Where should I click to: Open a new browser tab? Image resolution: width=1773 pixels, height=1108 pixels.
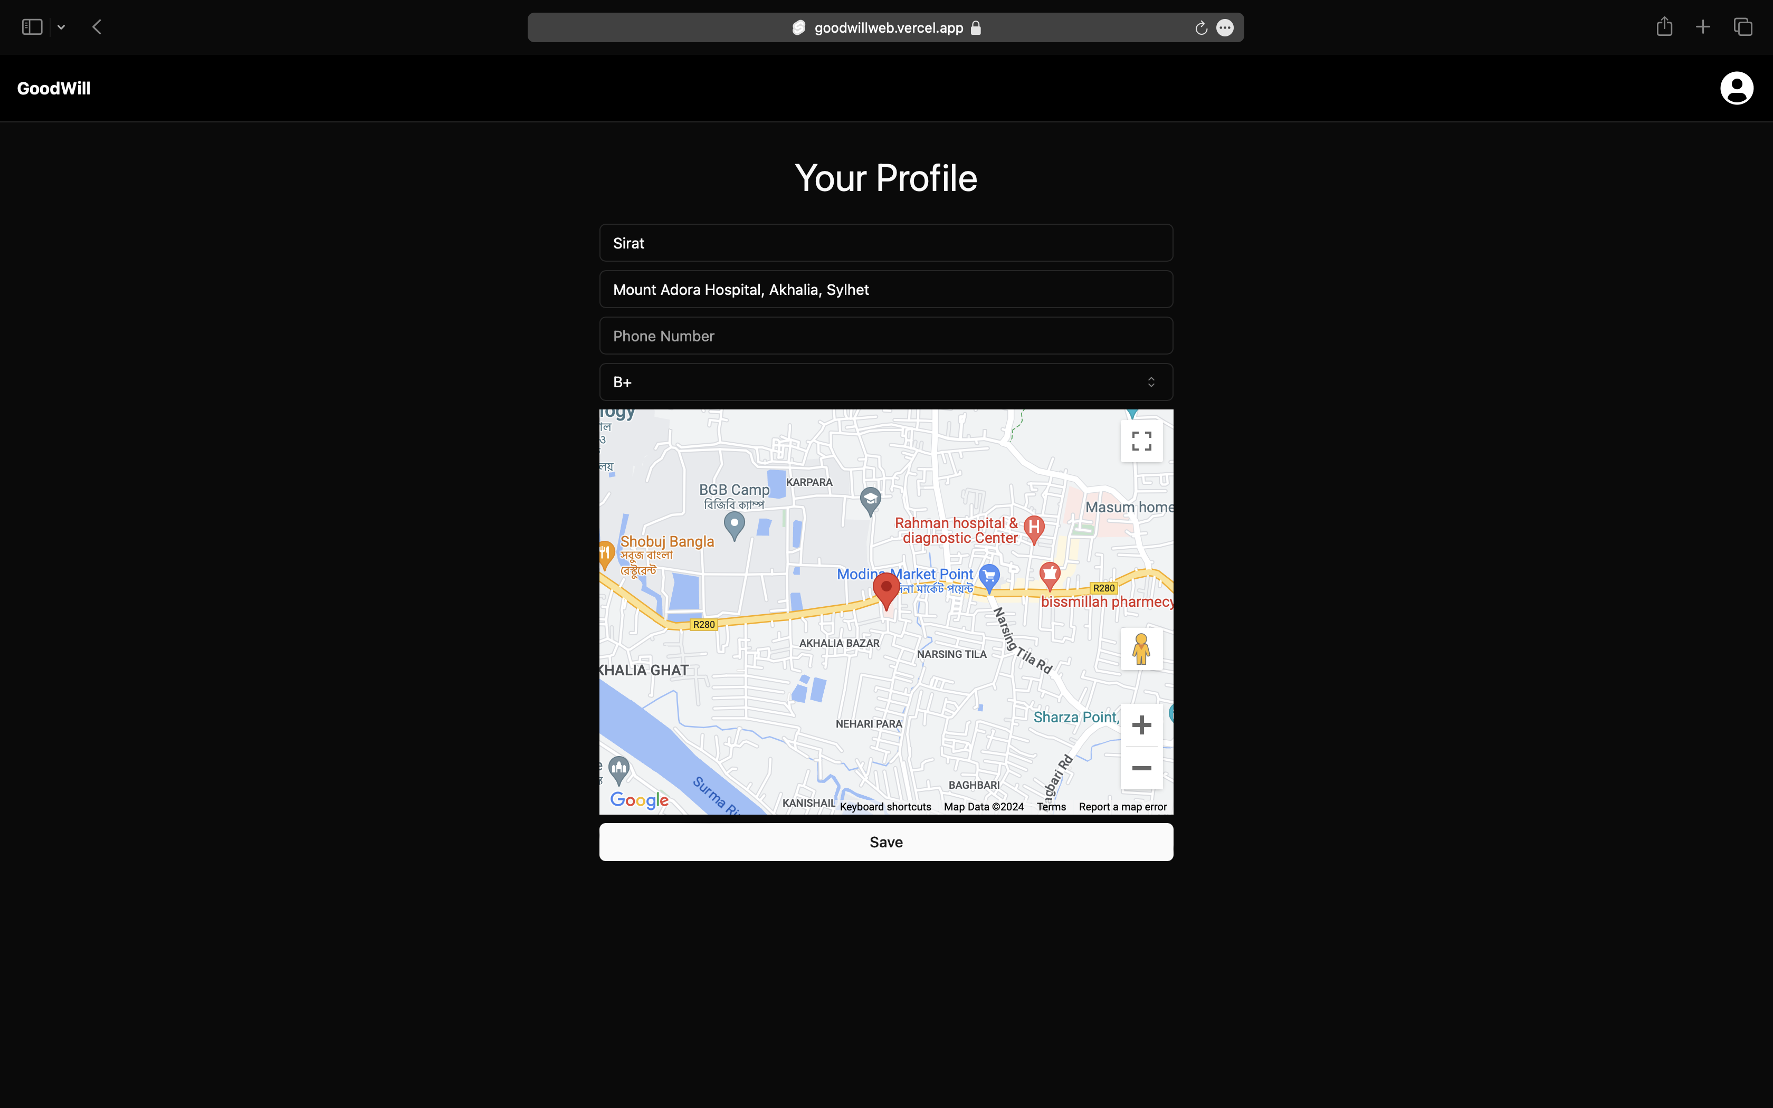click(x=1703, y=27)
